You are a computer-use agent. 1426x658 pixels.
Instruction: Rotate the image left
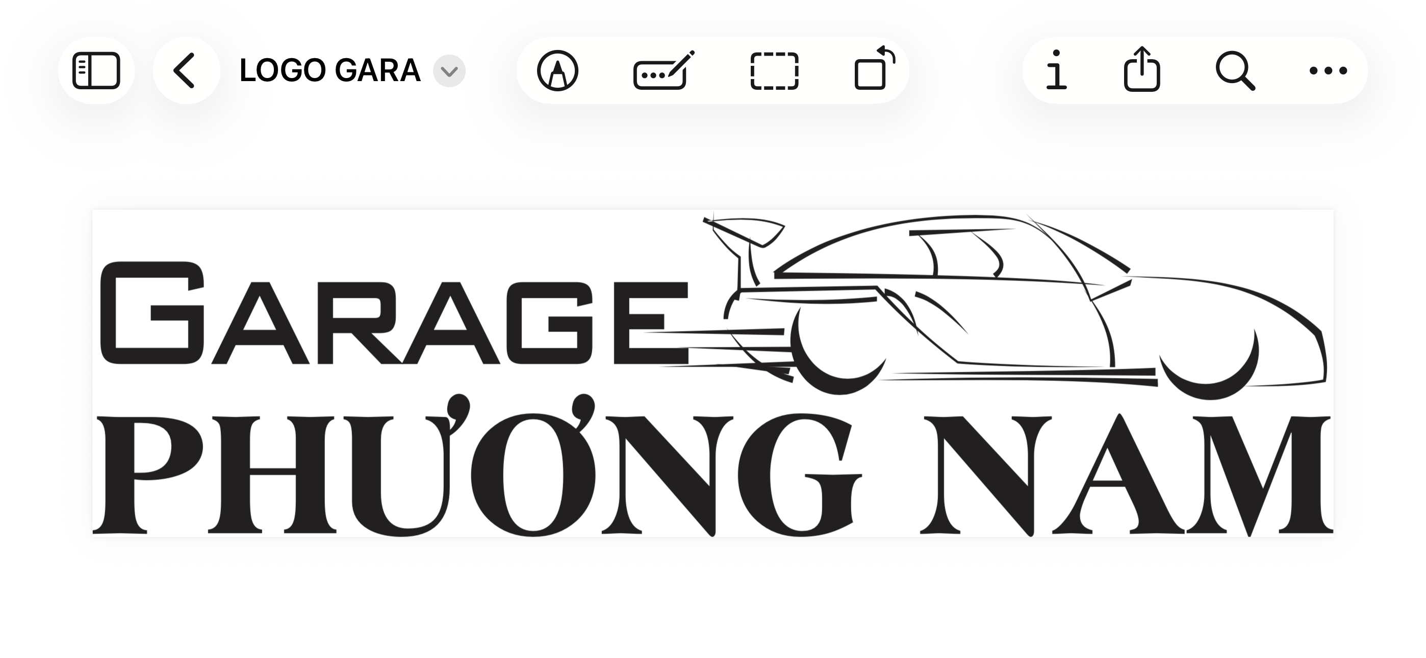coord(875,69)
